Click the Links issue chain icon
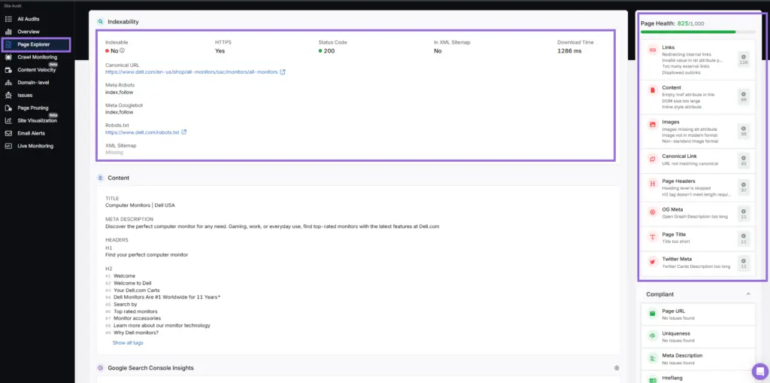 point(653,50)
